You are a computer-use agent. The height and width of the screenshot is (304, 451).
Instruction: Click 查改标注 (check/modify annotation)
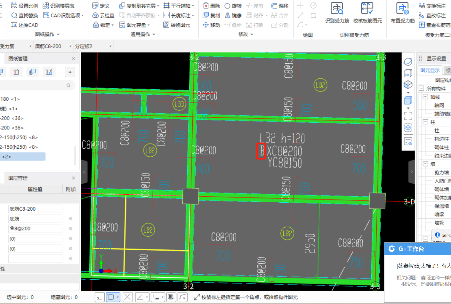point(432,15)
